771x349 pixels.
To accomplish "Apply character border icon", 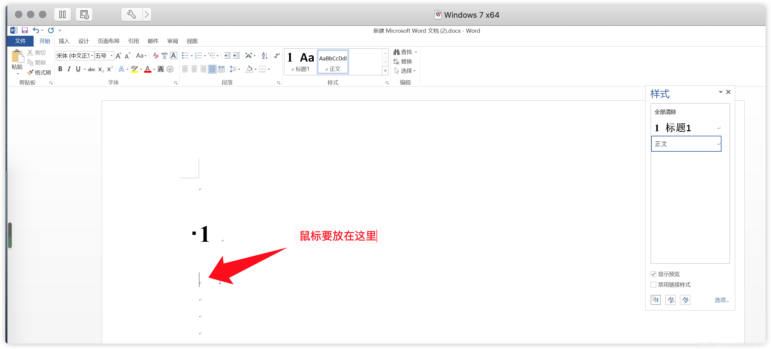I will [x=174, y=56].
